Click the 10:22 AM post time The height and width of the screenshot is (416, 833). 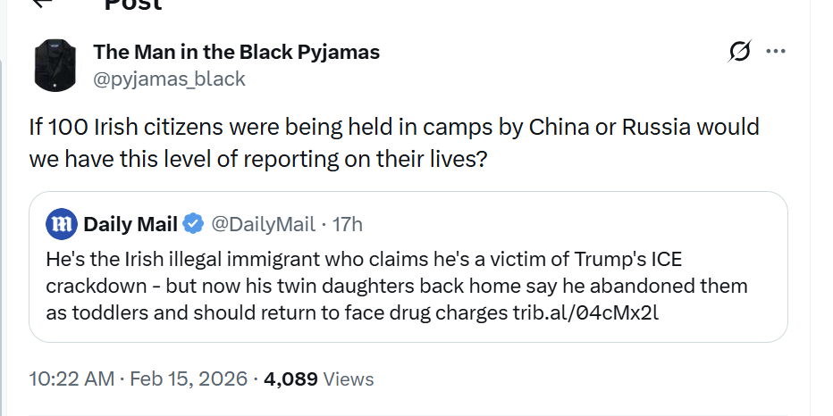(72, 379)
